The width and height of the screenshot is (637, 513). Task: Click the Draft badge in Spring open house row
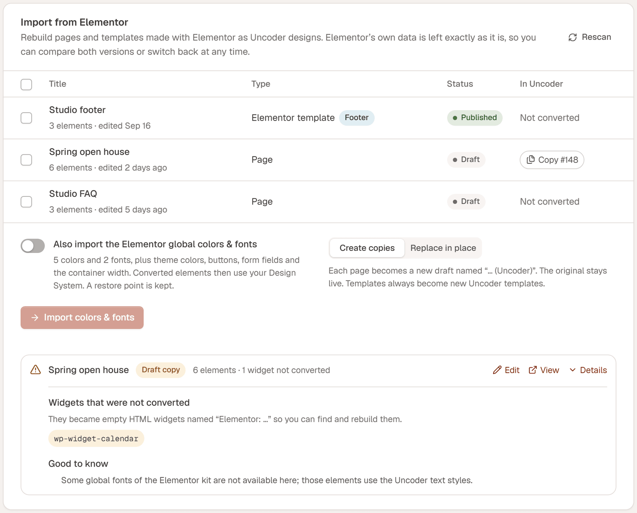tap(466, 160)
